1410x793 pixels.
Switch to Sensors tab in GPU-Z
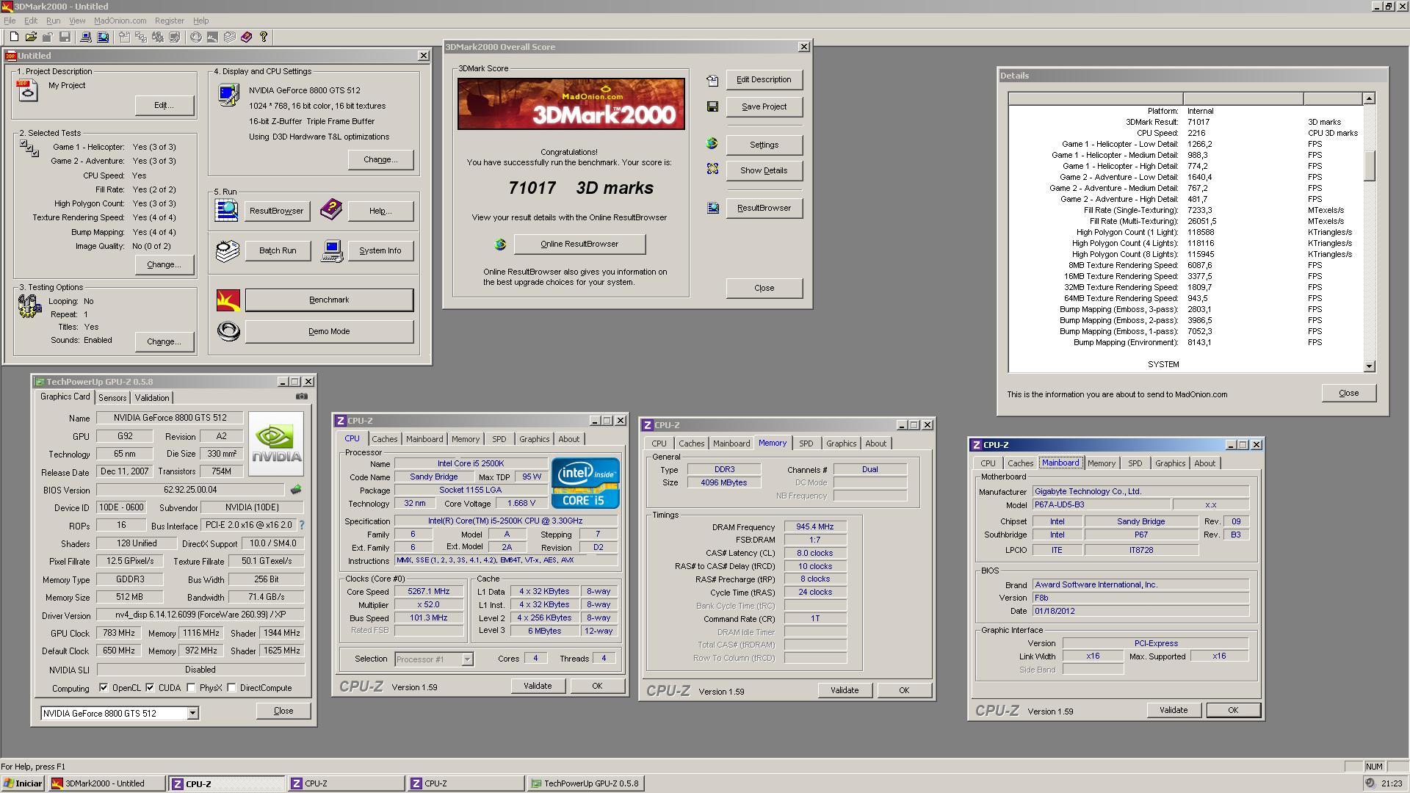pyautogui.click(x=112, y=398)
